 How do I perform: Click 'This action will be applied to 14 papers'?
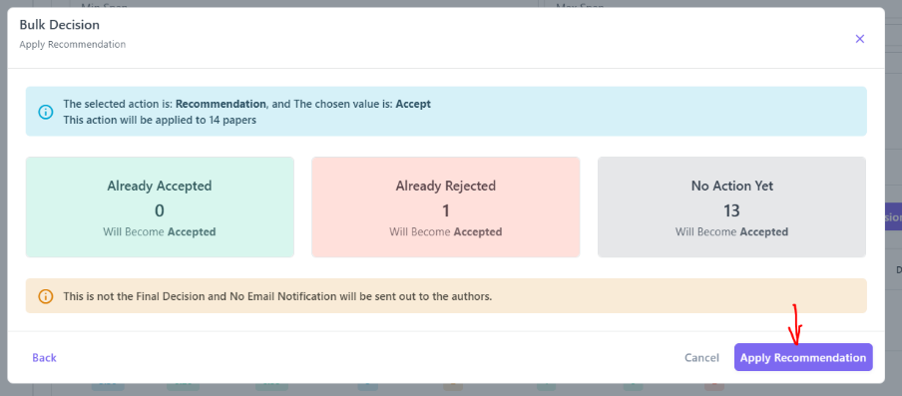(160, 120)
